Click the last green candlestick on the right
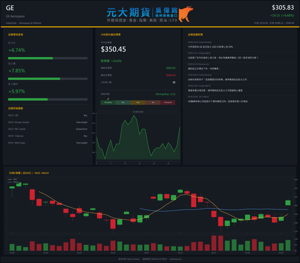 click(288, 202)
